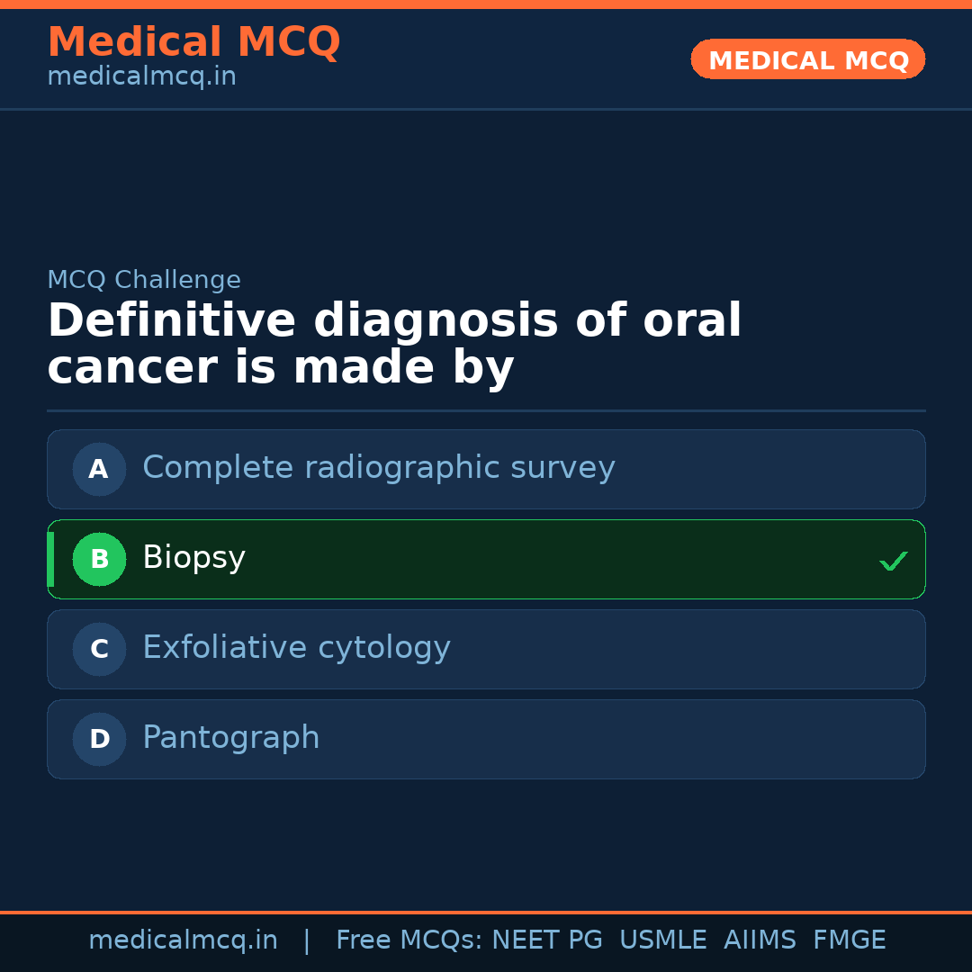Viewport: 972px width, 972px height.
Task: Click the green checkmark on option B
Action: click(893, 561)
